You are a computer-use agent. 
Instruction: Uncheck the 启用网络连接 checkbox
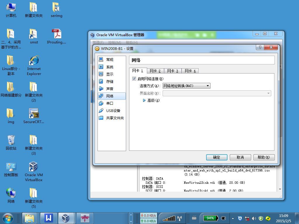tap(134, 79)
